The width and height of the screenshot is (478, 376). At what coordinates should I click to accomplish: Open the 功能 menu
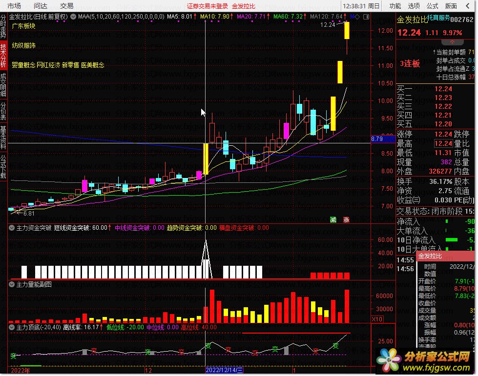point(395,6)
